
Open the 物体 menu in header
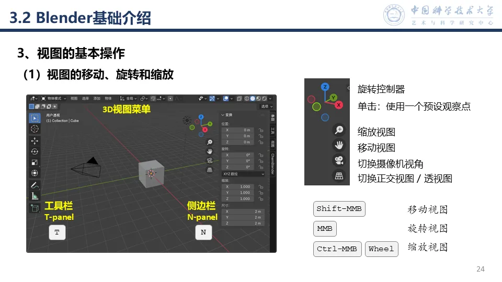108,99
